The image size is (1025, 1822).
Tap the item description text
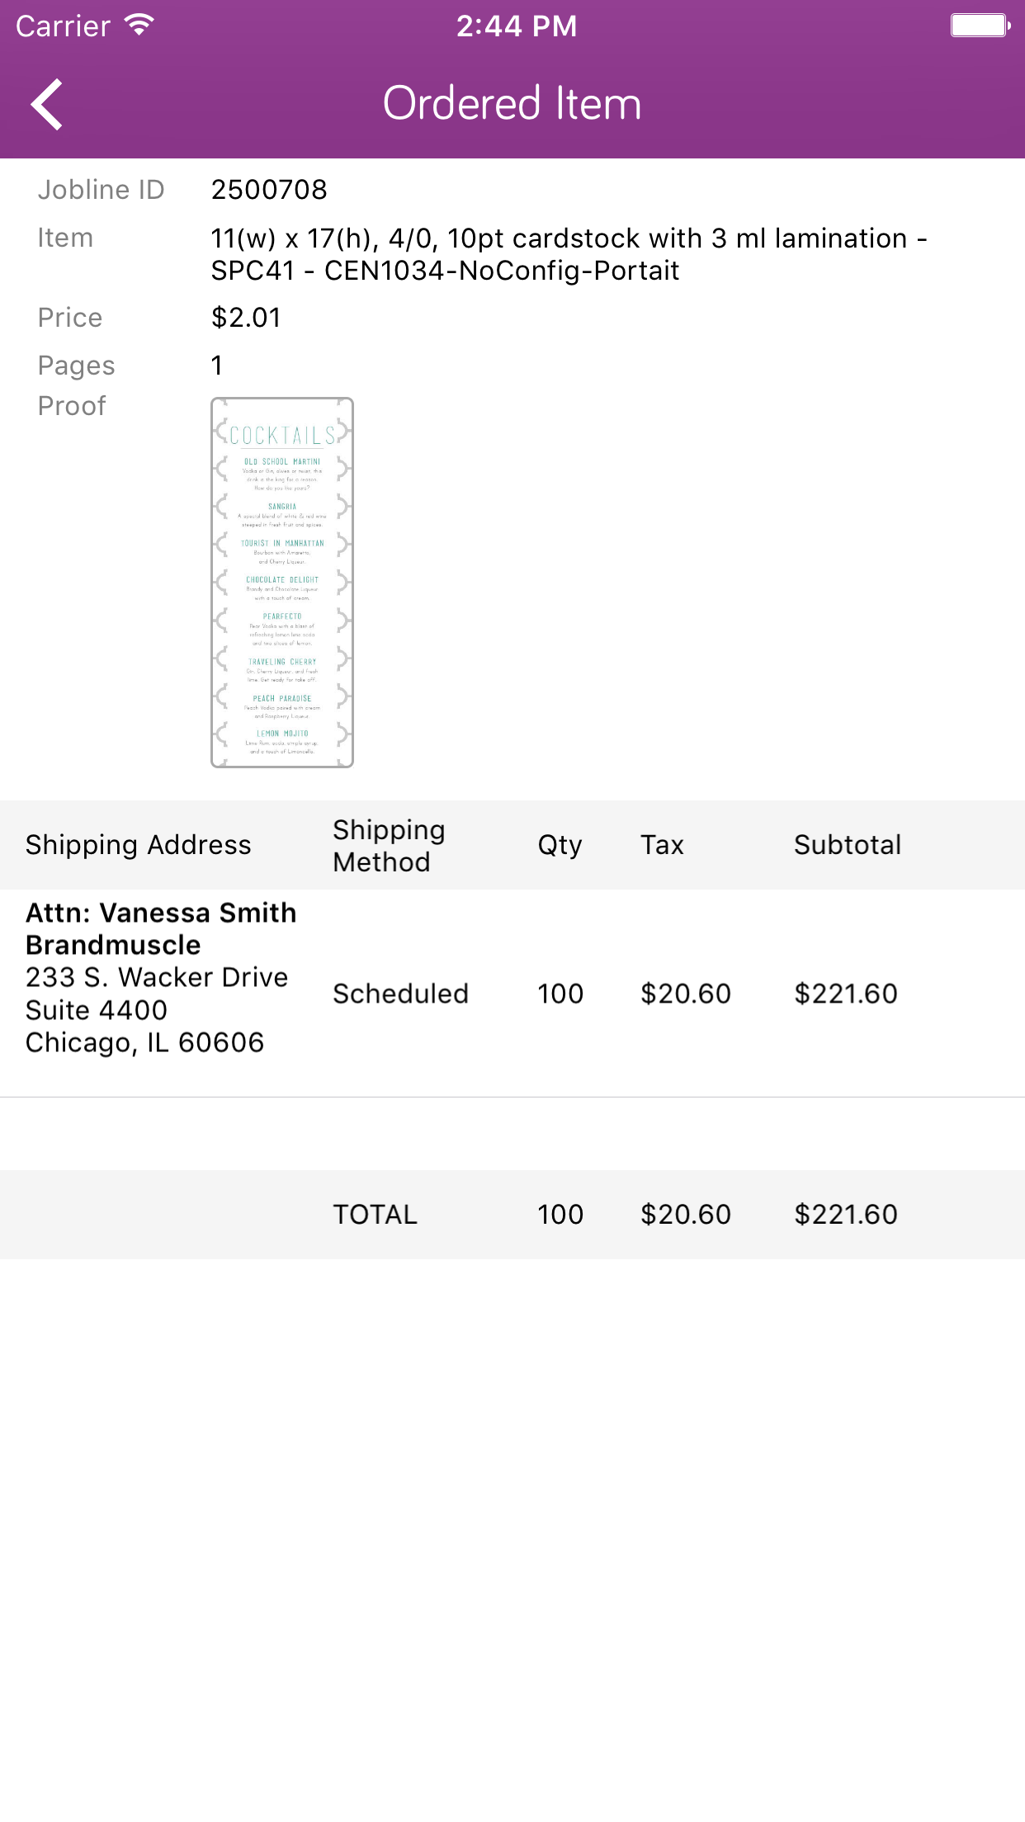coord(568,254)
